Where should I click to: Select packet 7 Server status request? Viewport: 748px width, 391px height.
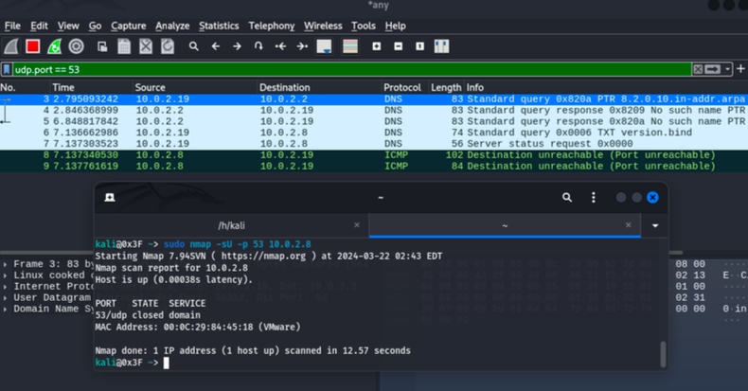374,144
